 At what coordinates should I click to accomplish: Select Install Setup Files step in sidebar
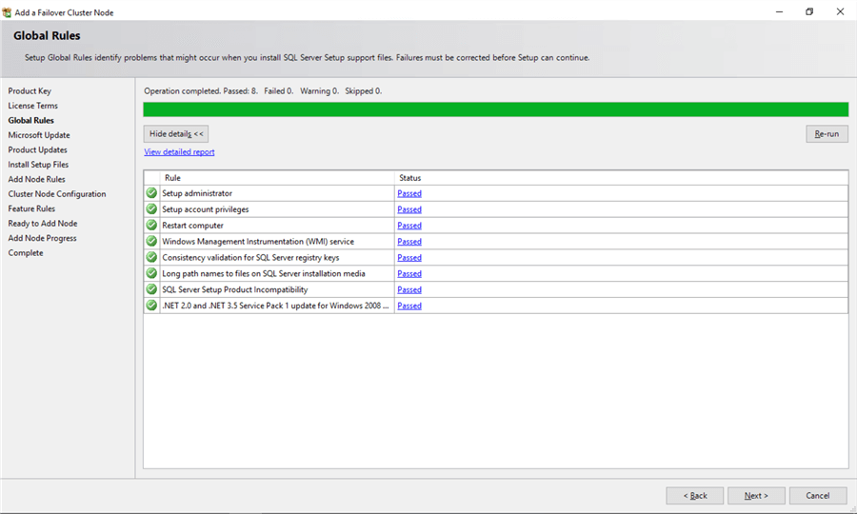click(x=38, y=165)
